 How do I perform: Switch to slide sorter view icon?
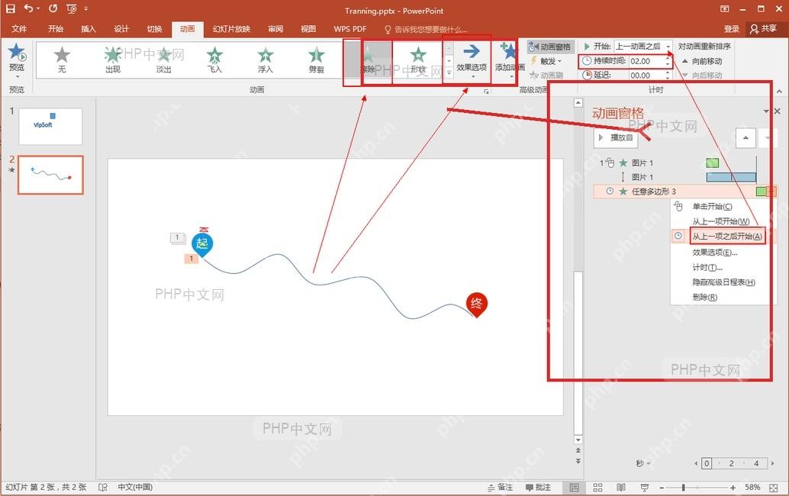597,487
